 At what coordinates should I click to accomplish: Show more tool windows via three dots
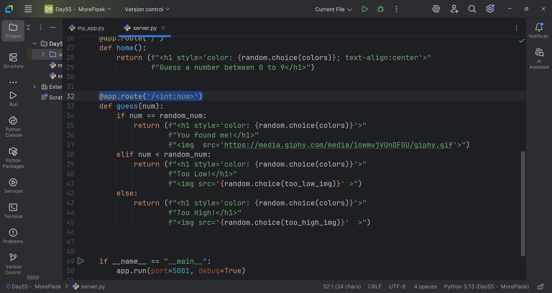click(13, 83)
